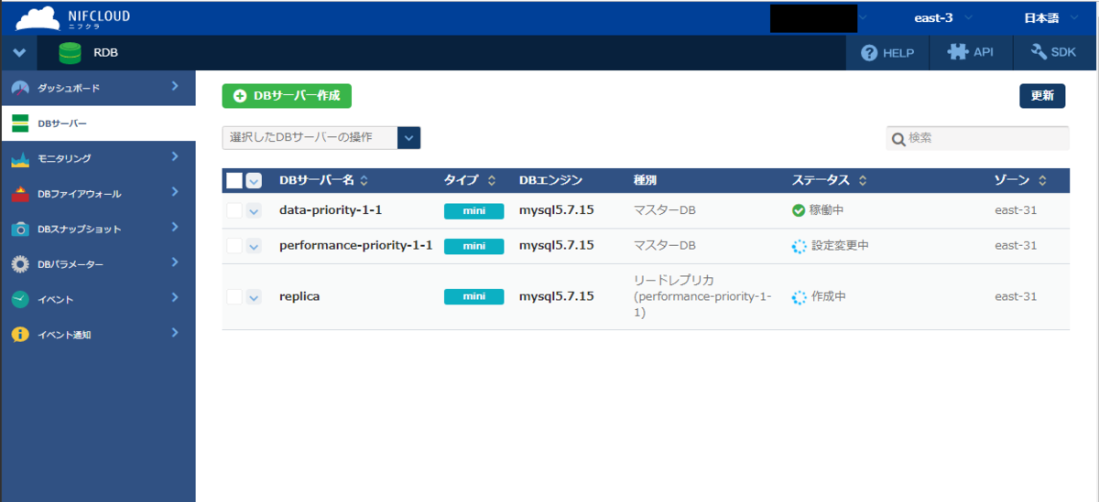
Task: Focus the 検索 search field
Action: tap(977, 138)
